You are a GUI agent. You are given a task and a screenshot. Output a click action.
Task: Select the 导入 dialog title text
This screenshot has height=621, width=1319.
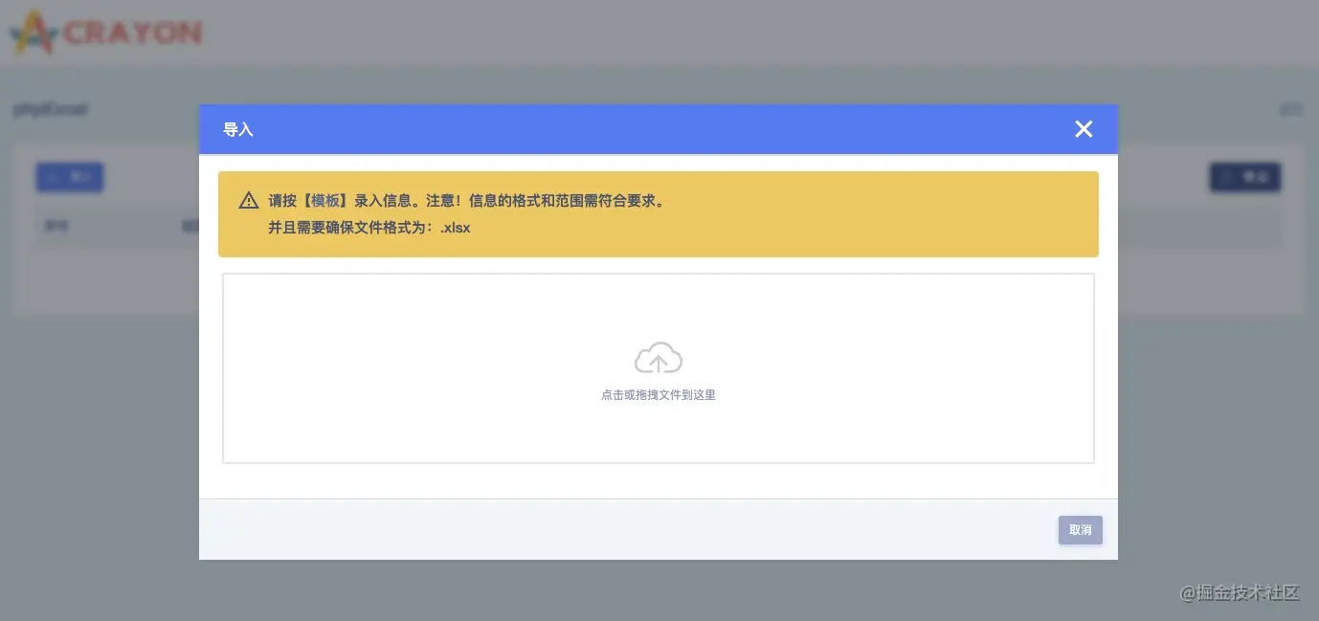237,128
